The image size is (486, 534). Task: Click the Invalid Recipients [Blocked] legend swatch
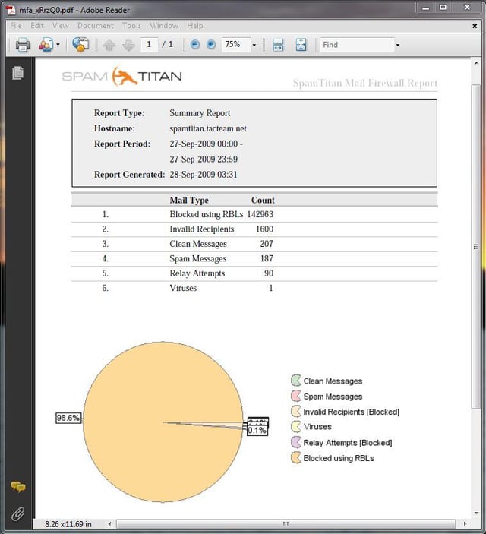pyautogui.click(x=296, y=411)
